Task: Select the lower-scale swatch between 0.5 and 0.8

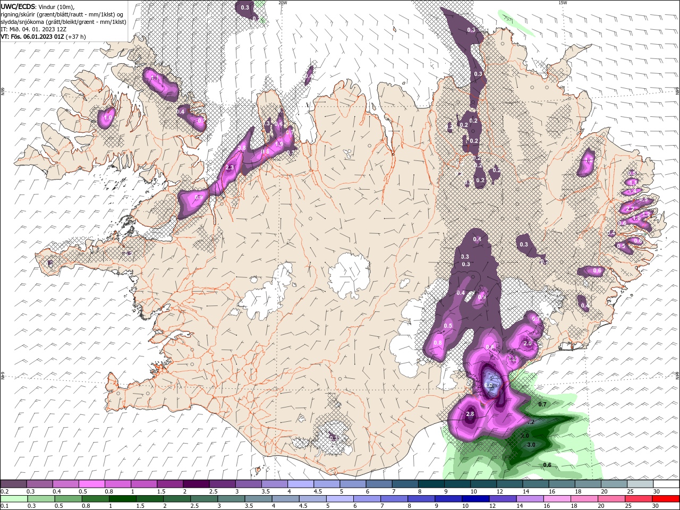Action: [x=69, y=499]
